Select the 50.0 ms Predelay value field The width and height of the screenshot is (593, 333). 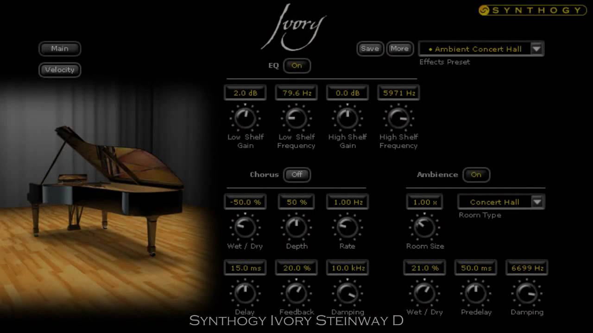[476, 268]
